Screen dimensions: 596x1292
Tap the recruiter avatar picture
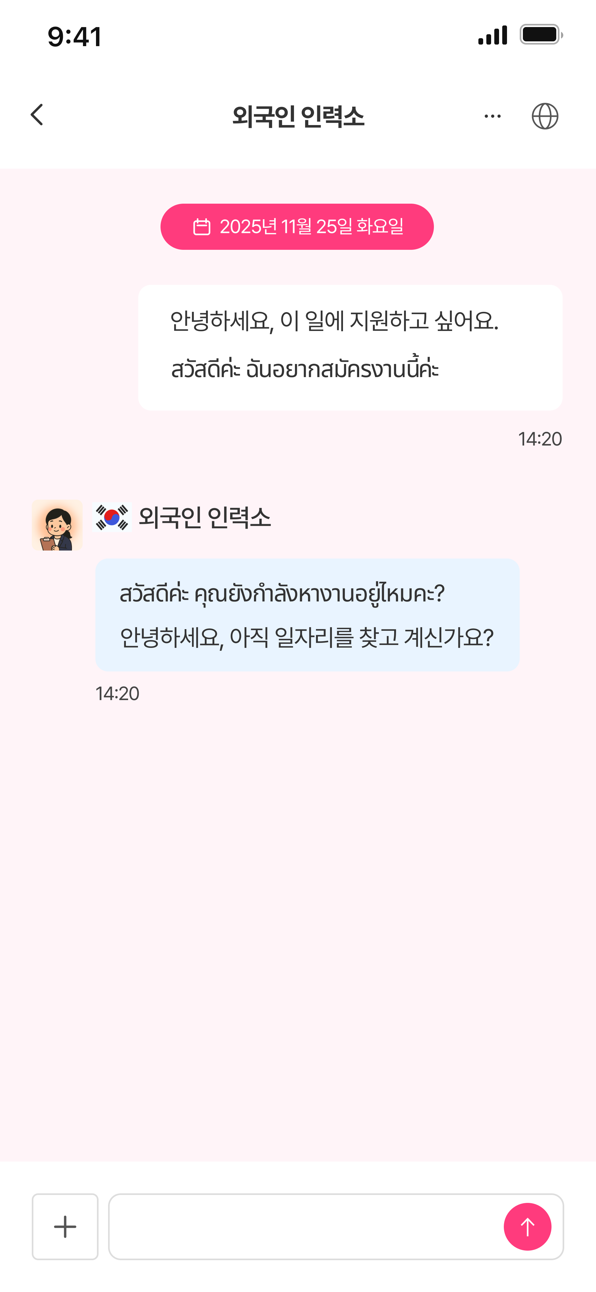57,525
